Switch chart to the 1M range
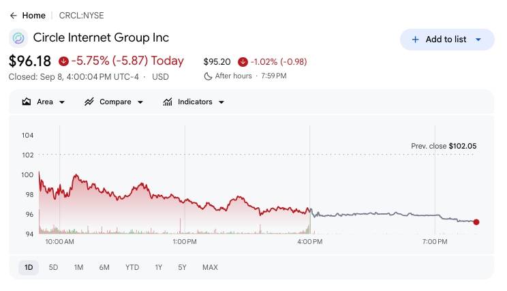507x291 pixels. coord(78,267)
